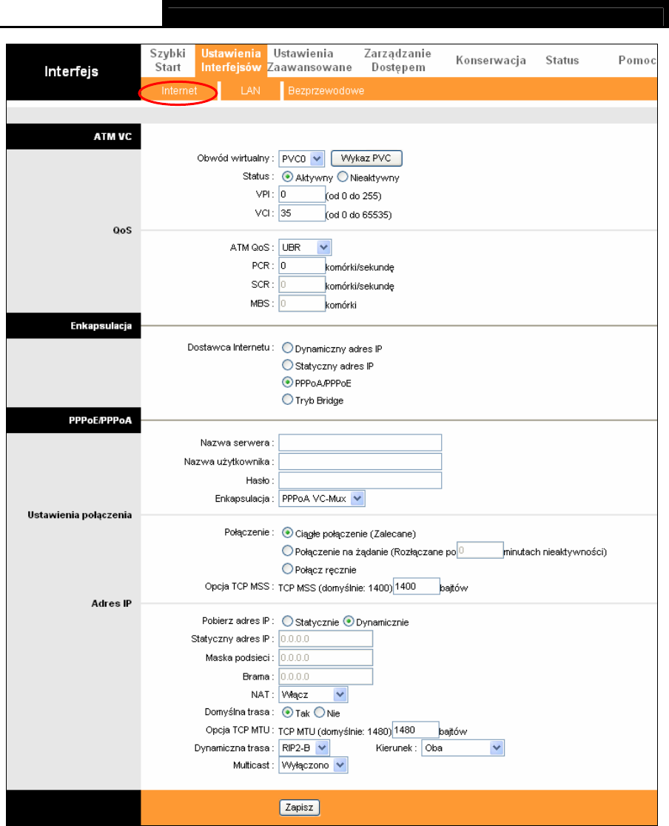Viewport: 669px width, 826px height.
Task: Switch to the Konserwacja tab
Action: click(491, 60)
